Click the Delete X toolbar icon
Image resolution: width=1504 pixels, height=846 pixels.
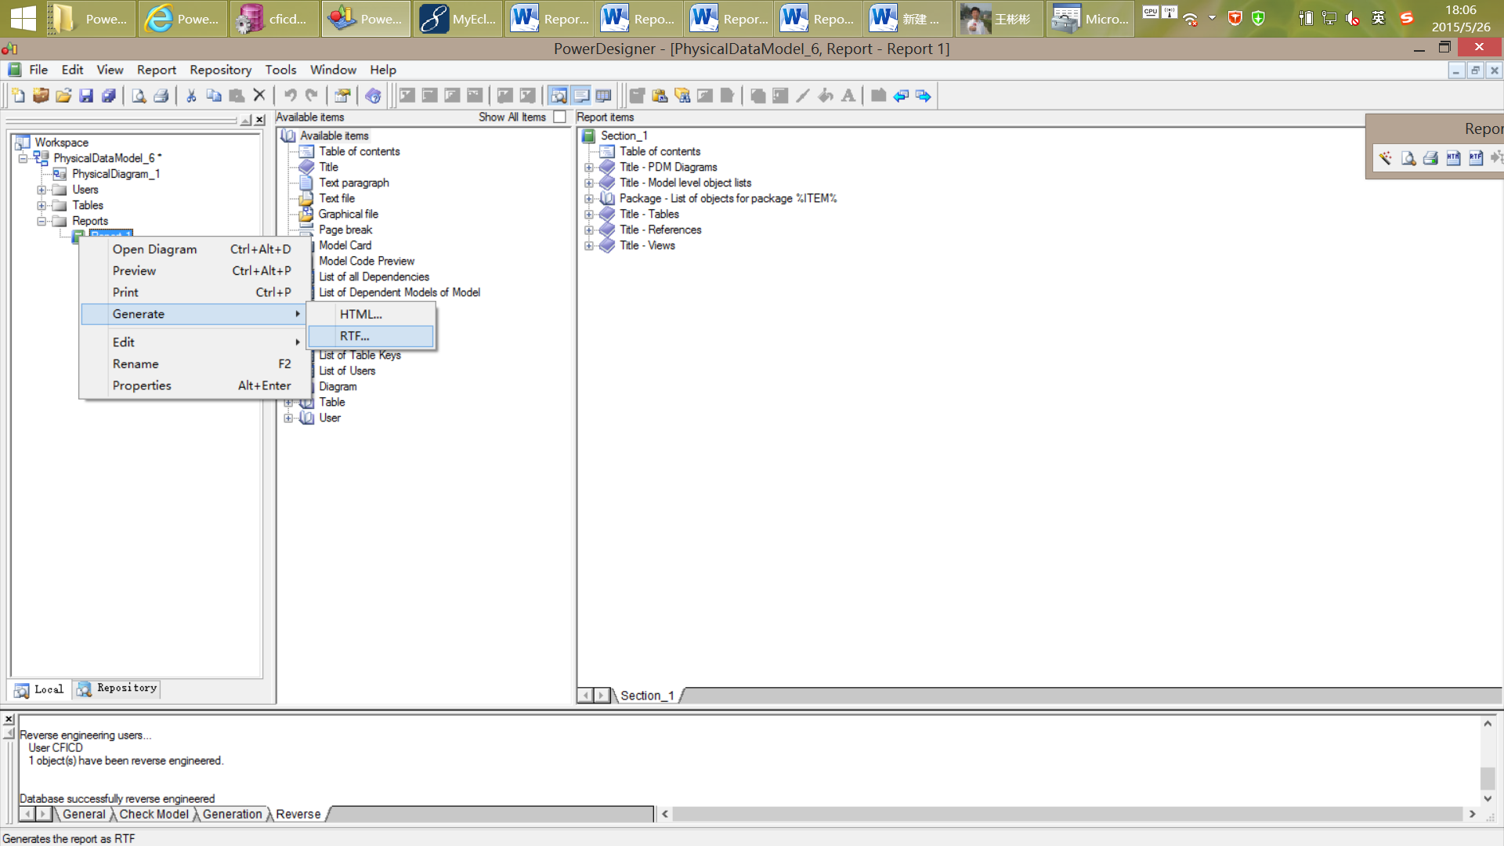(259, 96)
